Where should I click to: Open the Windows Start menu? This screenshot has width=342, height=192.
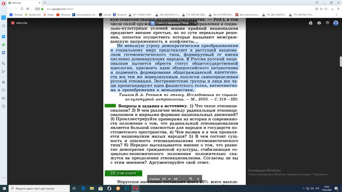point(4,188)
